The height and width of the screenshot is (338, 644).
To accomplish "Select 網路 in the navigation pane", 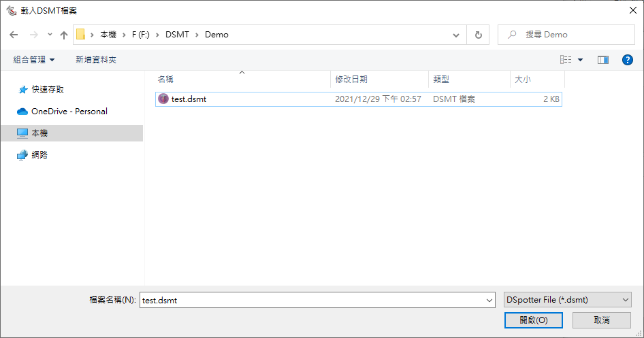I will point(39,154).
